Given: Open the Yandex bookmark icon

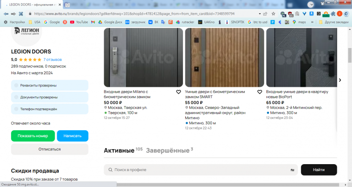Looking at the screenshot, I should pyautogui.click(x=65, y=22).
